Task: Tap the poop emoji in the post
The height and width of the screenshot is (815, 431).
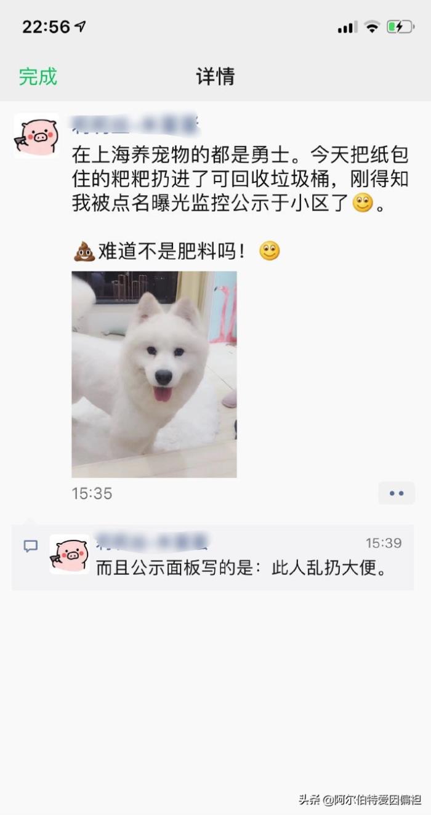Action: (x=84, y=251)
